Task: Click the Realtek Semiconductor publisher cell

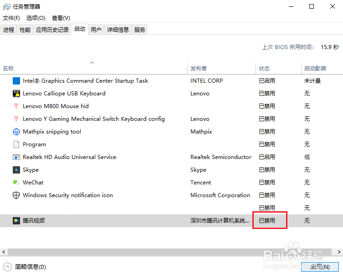Action: click(221, 157)
